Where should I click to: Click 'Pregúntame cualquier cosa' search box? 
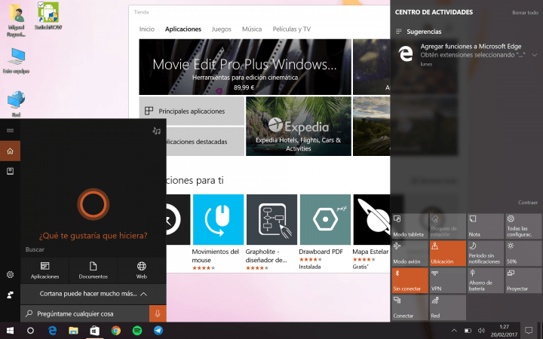click(84, 313)
